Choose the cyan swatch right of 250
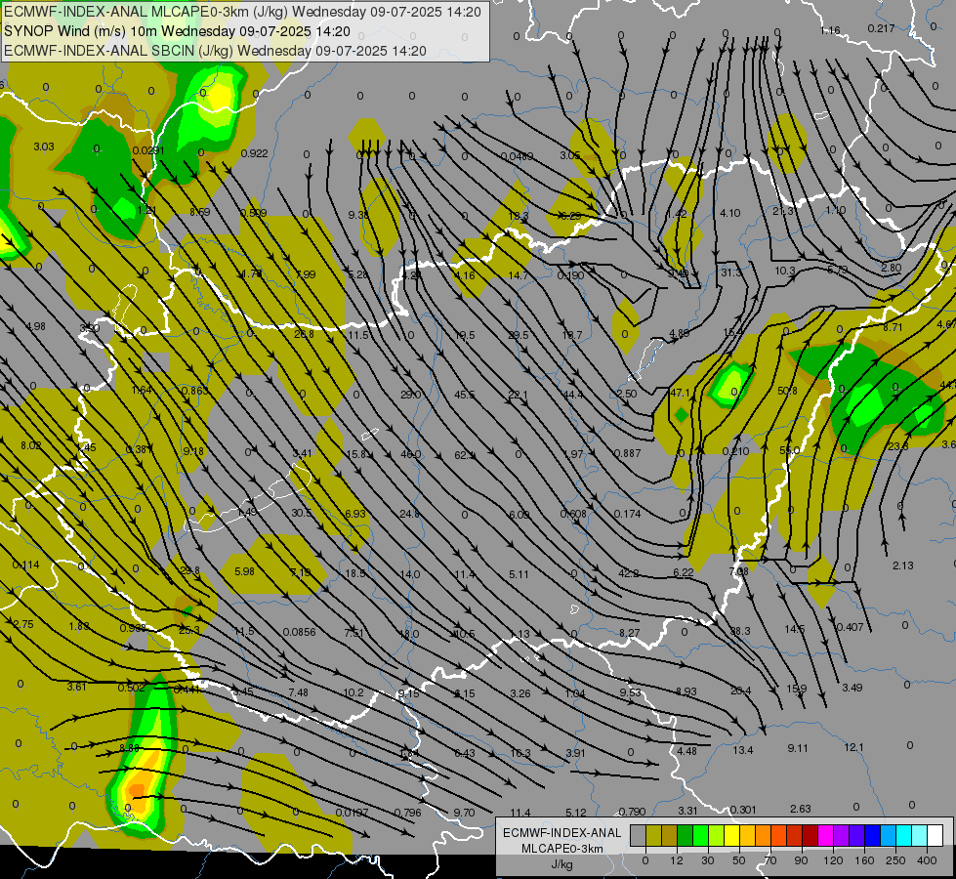This screenshot has width=956, height=879. pyautogui.click(x=904, y=835)
